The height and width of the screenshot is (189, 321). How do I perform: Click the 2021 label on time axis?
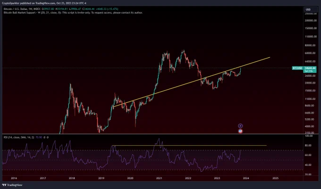pyautogui.click(x=159, y=178)
